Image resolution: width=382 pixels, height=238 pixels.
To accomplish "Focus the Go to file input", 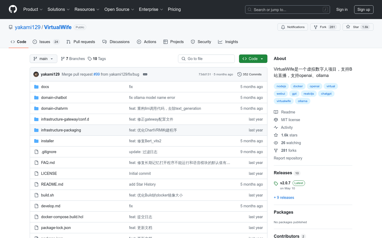I will point(206,59).
